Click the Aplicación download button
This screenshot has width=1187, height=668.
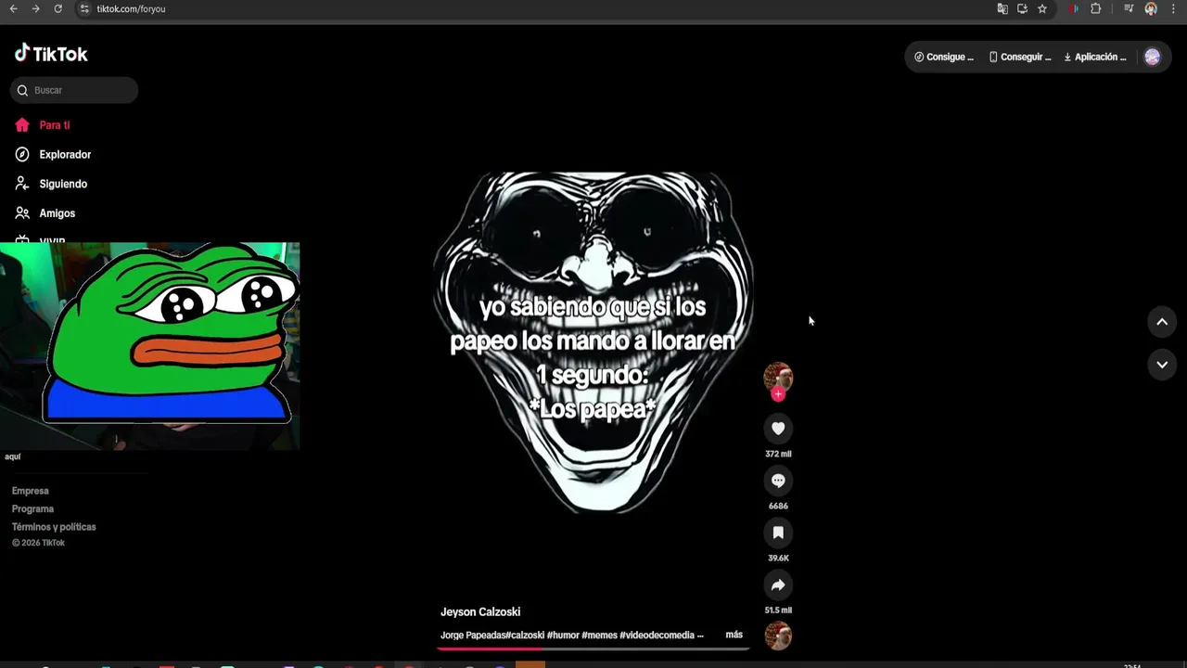pos(1095,57)
